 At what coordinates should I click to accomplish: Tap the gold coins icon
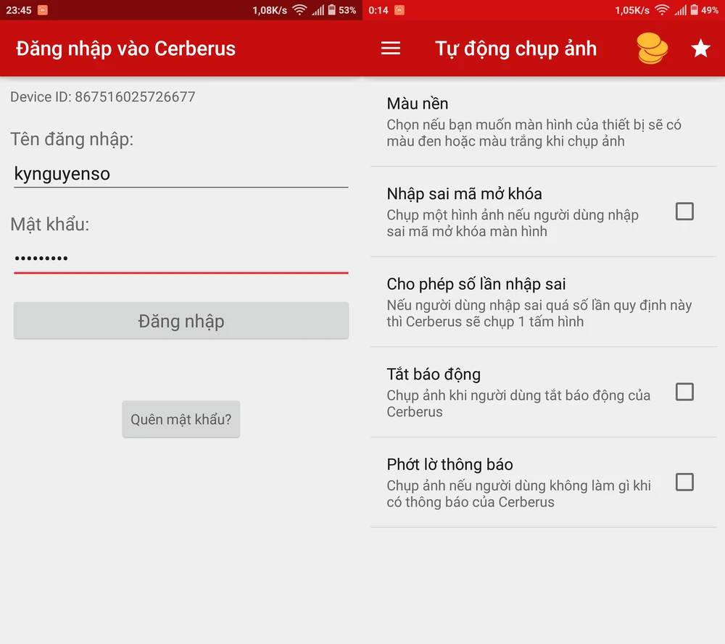tap(652, 49)
